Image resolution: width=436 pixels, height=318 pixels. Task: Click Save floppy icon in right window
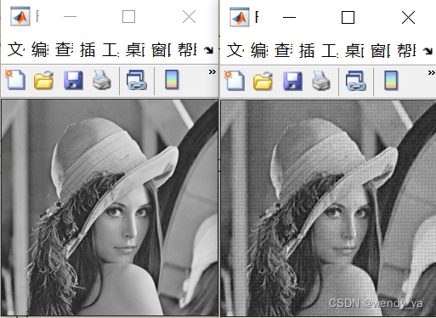click(x=292, y=81)
